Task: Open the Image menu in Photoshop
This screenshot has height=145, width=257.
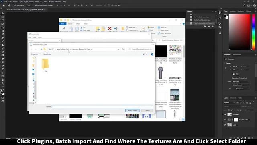Action: [x=15, y=2]
